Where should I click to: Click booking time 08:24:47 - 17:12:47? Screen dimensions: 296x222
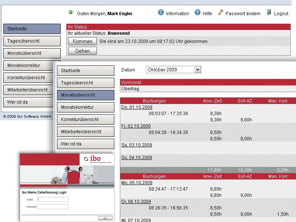168,189
